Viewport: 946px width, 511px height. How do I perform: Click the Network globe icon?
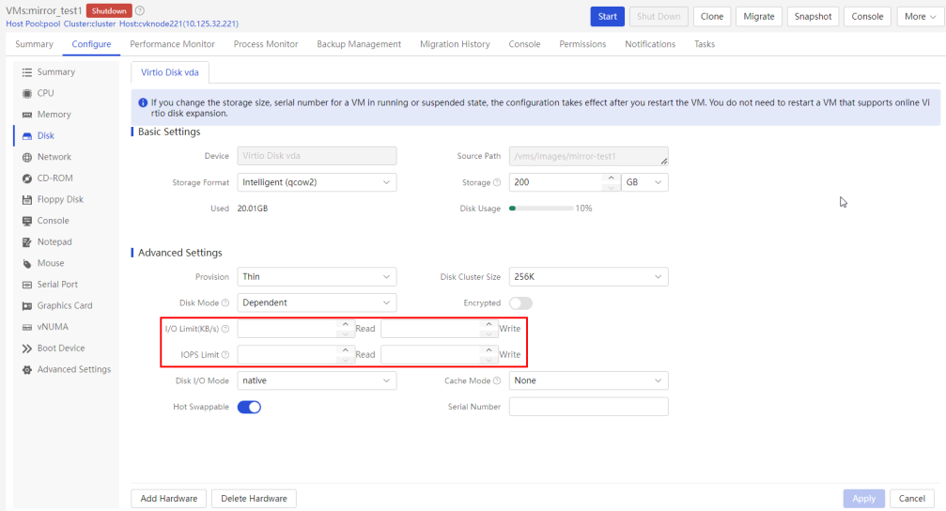pyautogui.click(x=27, y=158)
